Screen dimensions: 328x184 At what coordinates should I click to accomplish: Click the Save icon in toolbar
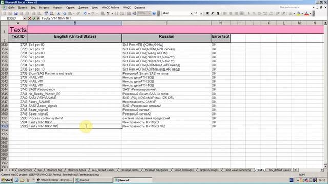tap(16, 13)
